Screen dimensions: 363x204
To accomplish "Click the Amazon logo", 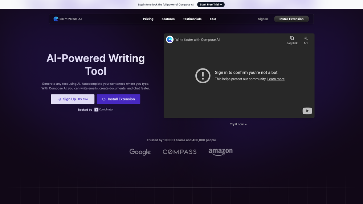I will [x=220, y=152].
